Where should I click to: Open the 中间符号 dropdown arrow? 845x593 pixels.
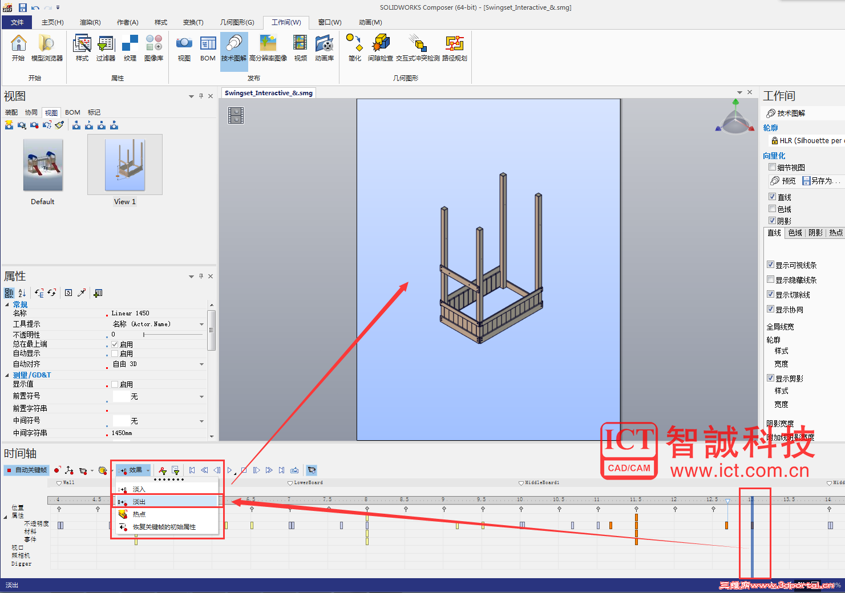tap(201, 421)
